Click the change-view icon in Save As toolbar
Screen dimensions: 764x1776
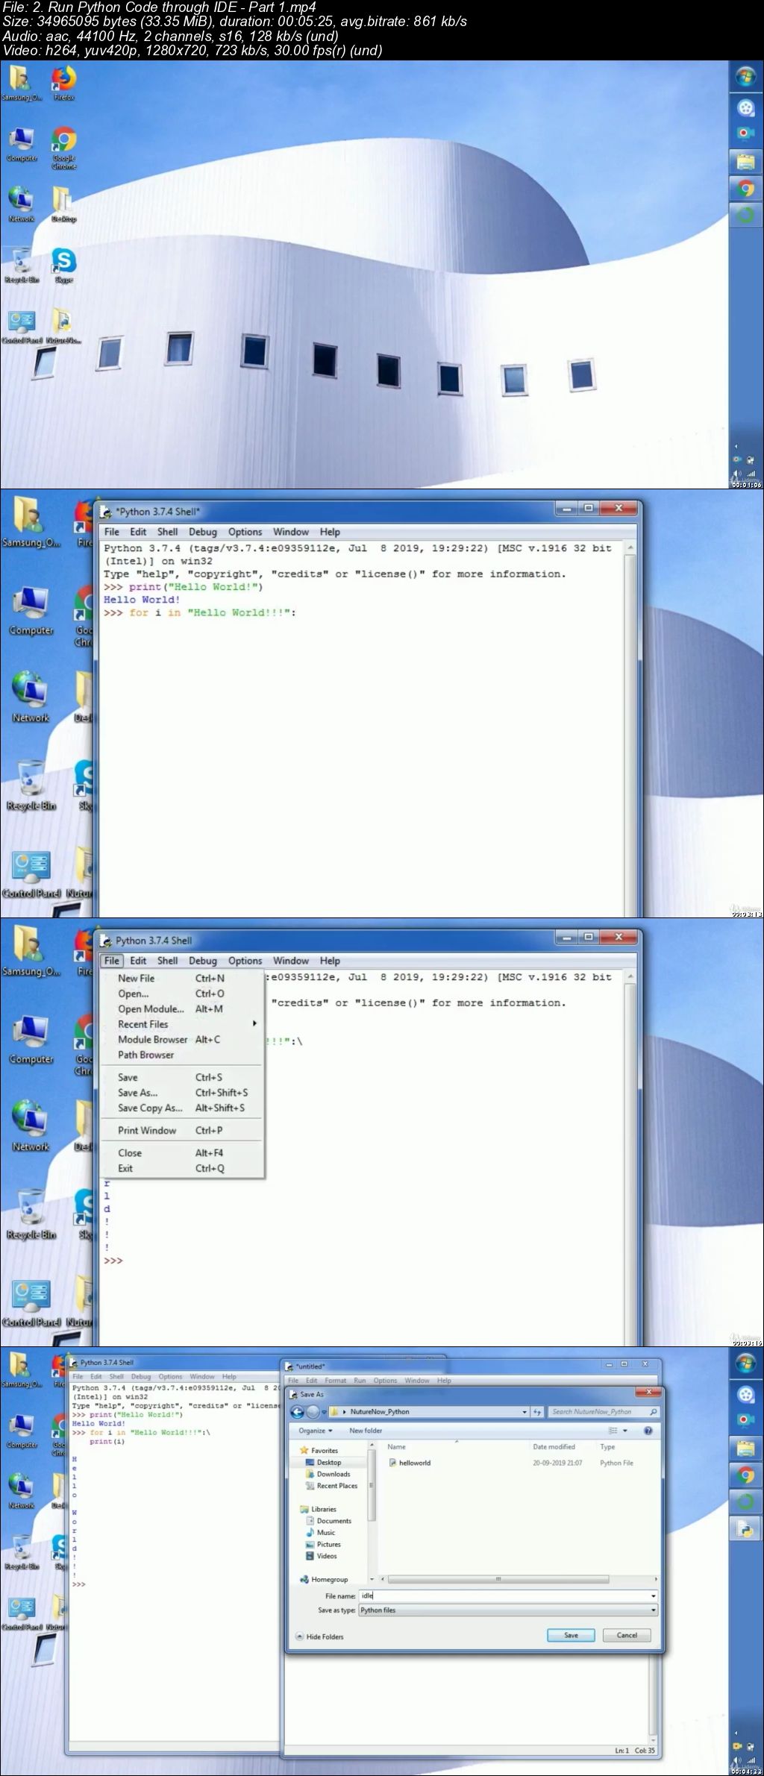pyautogui.click(x=613, y=1431)
